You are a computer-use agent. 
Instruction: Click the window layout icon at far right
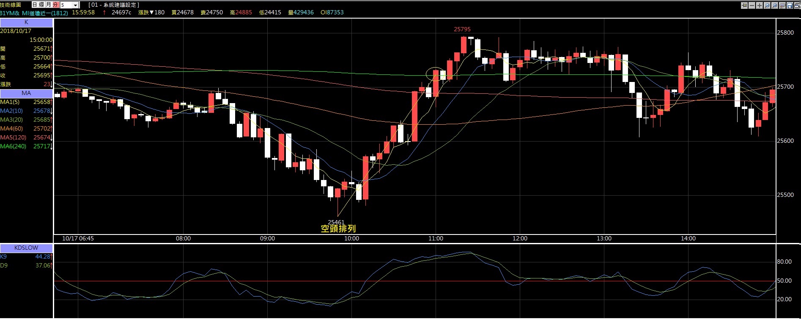coord(797,5)
